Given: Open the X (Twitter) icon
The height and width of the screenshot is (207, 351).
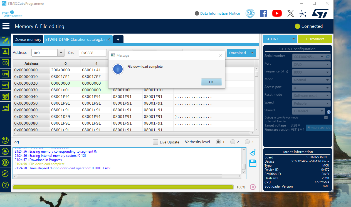Looking at the screenshot, I should tap(290, 13).
